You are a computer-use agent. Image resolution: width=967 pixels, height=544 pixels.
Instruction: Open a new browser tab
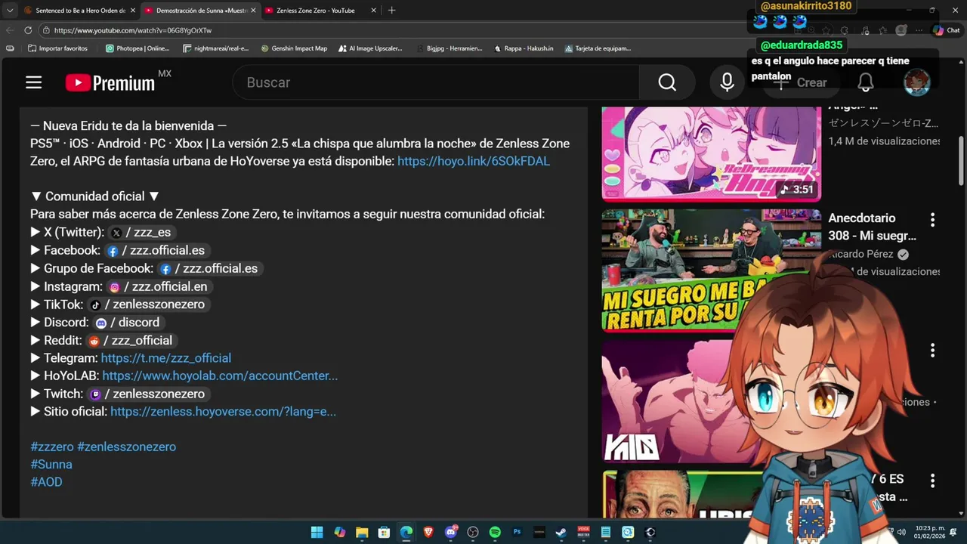391,11
